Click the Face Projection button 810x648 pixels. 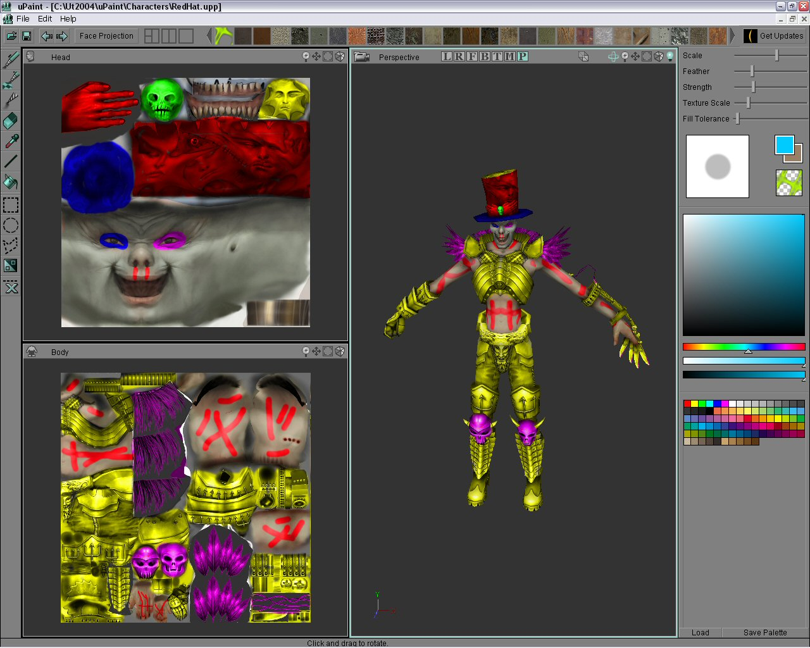[106, 35]
